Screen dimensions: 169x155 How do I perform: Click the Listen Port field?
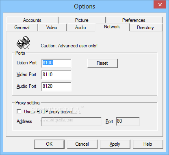(x=56, y=63)
